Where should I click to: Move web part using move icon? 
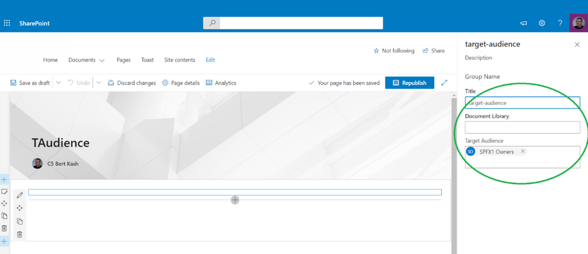point(20,208)
